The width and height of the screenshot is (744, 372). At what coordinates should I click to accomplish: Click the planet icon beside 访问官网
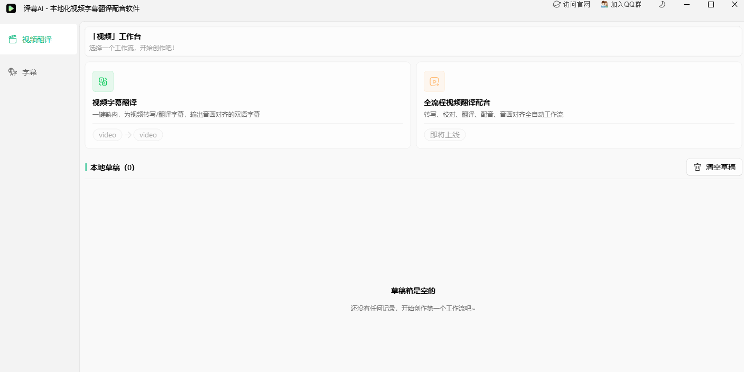tap(556, 4)
